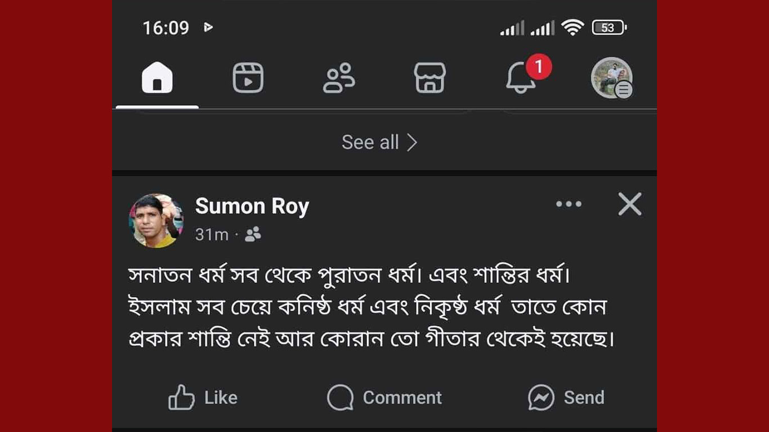
Task: Click the Bengali post text
Action: click(371, 308)
